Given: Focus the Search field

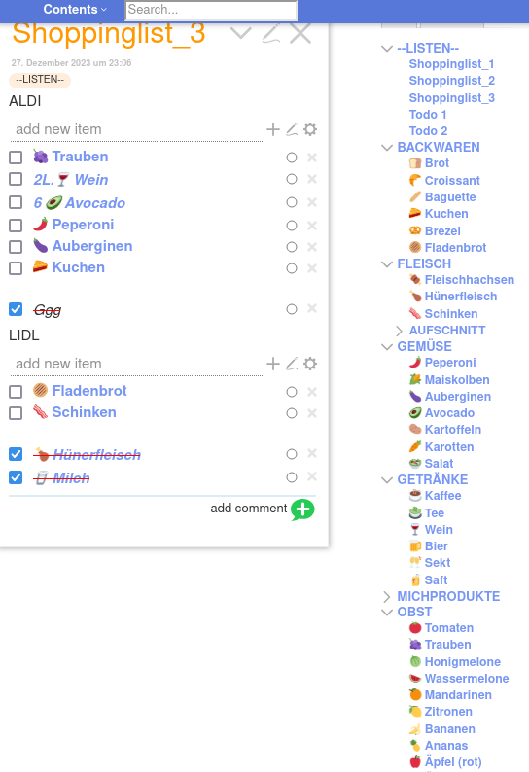Looking at the screenshot, I should click(211, 10).
